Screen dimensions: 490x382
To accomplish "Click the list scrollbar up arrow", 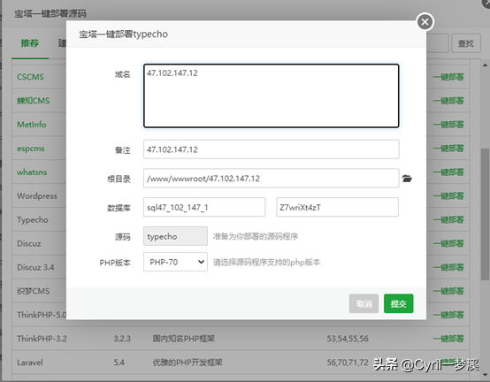I will coord(485,65).
